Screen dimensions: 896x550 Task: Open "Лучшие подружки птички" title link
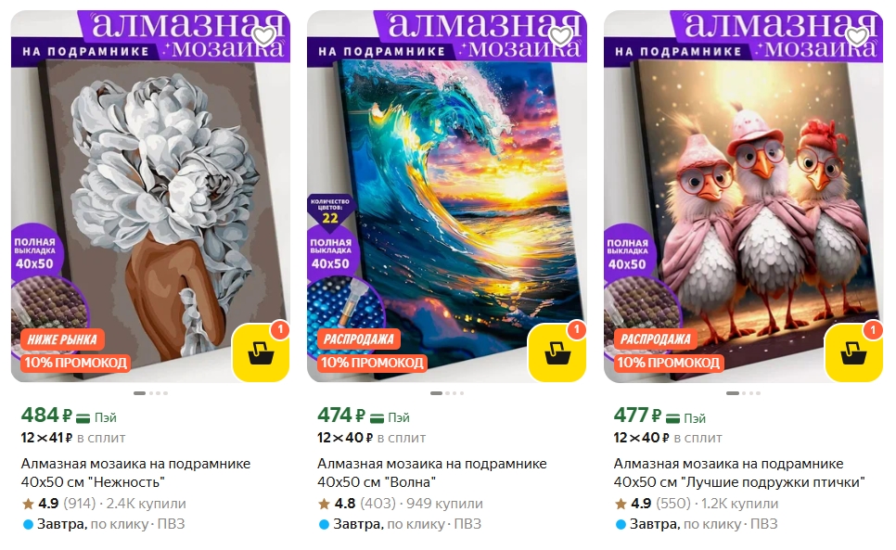pos(739,473)
